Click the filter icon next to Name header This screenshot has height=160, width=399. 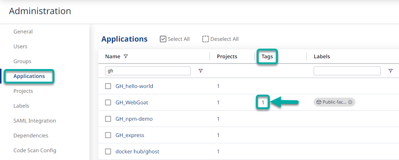pyautogui.click(x=126, y=56)
